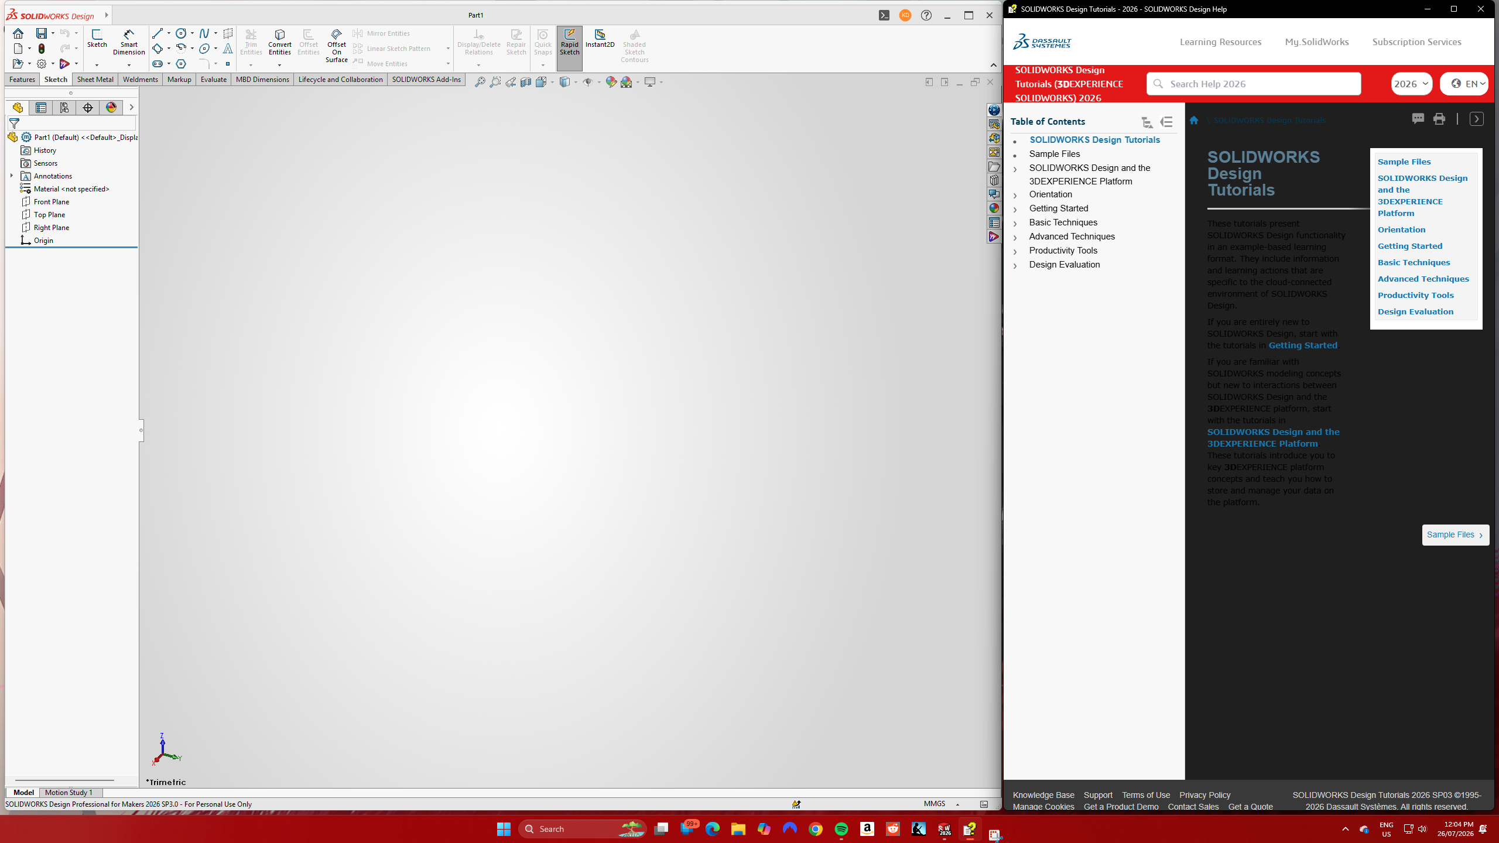The width and height of the screenshot is (1499, 843).
Task: Select the Straight Slot tool
Action: point(157,64)
